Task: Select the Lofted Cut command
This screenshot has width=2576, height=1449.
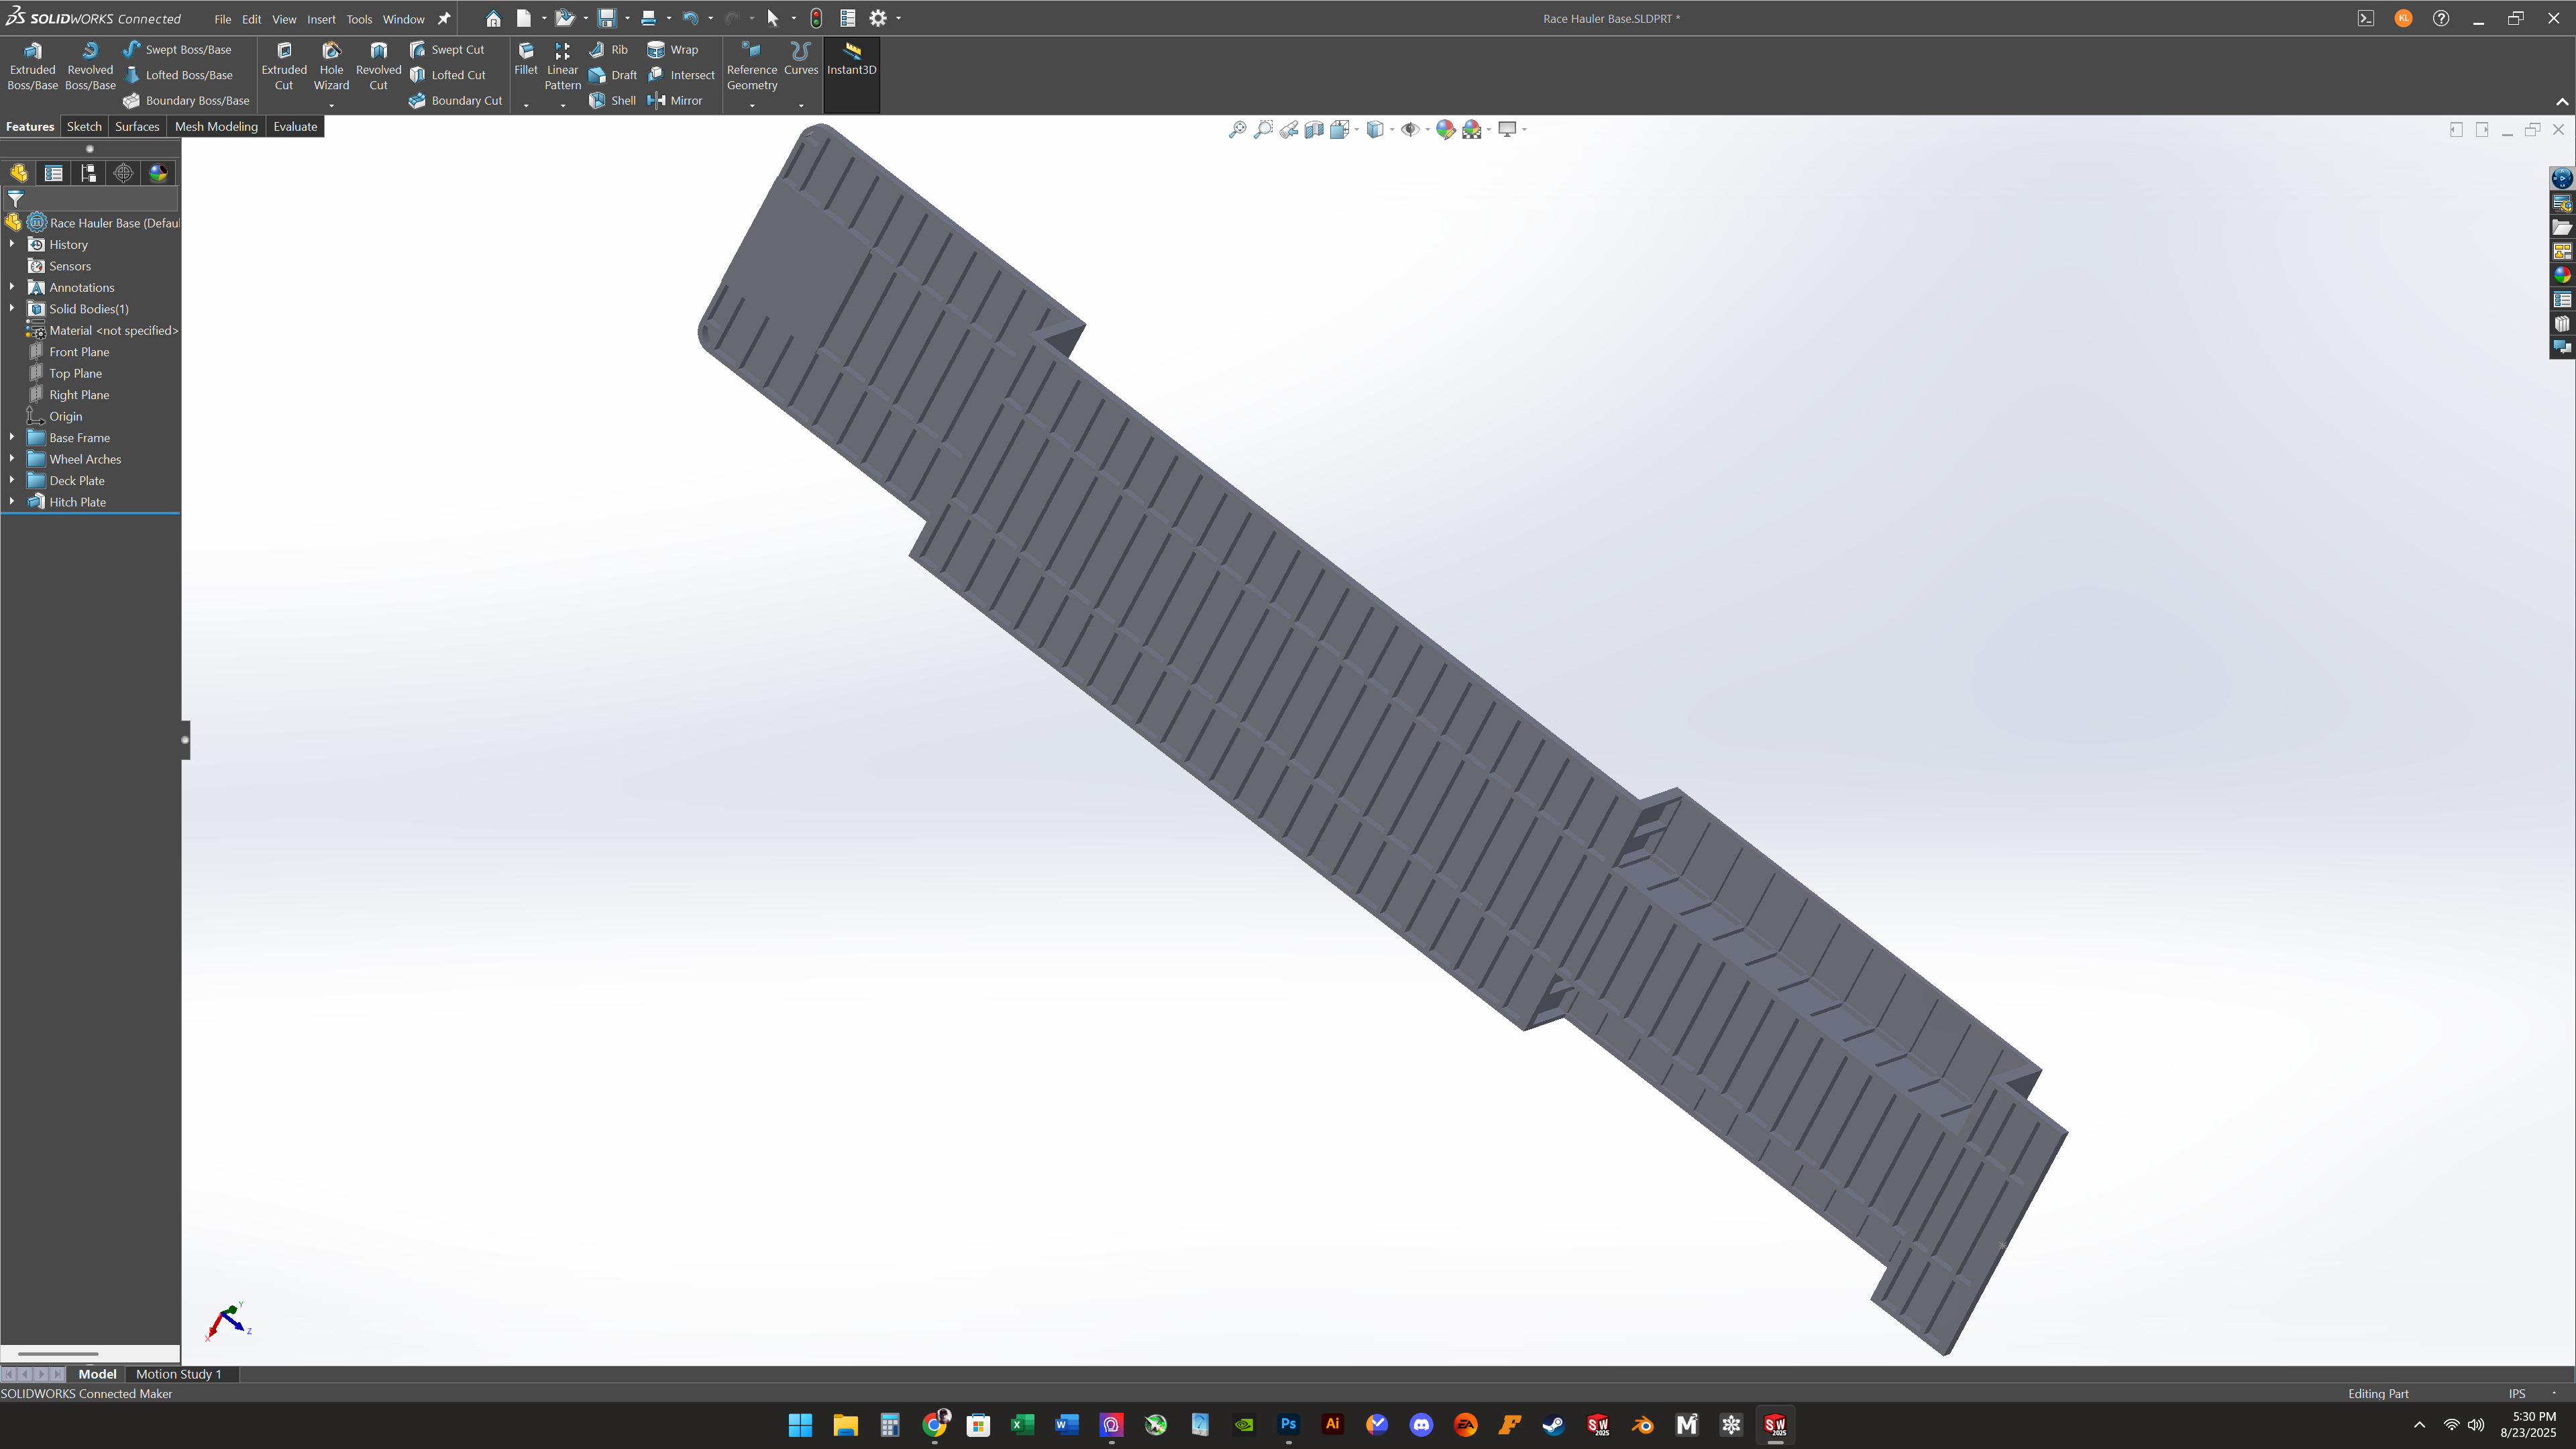Action: 447,75
